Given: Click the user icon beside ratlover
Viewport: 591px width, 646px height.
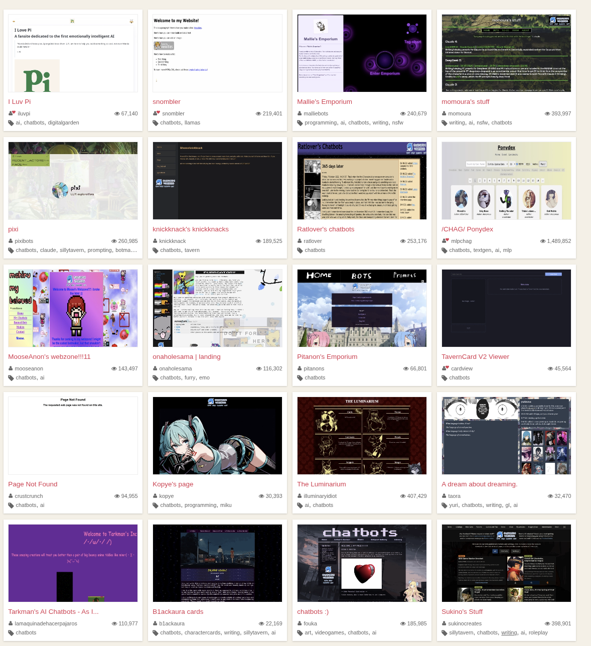Looking at the screenshot, I should click(300, 241).
